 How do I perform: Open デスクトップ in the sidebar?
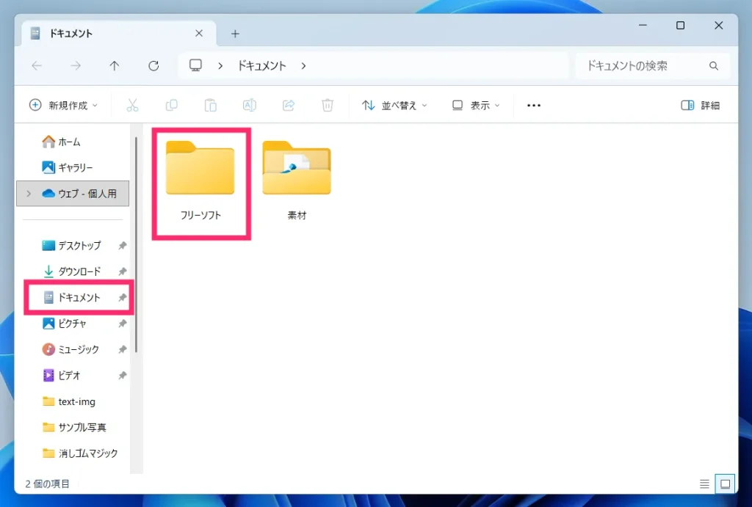[x=73, y=245]
